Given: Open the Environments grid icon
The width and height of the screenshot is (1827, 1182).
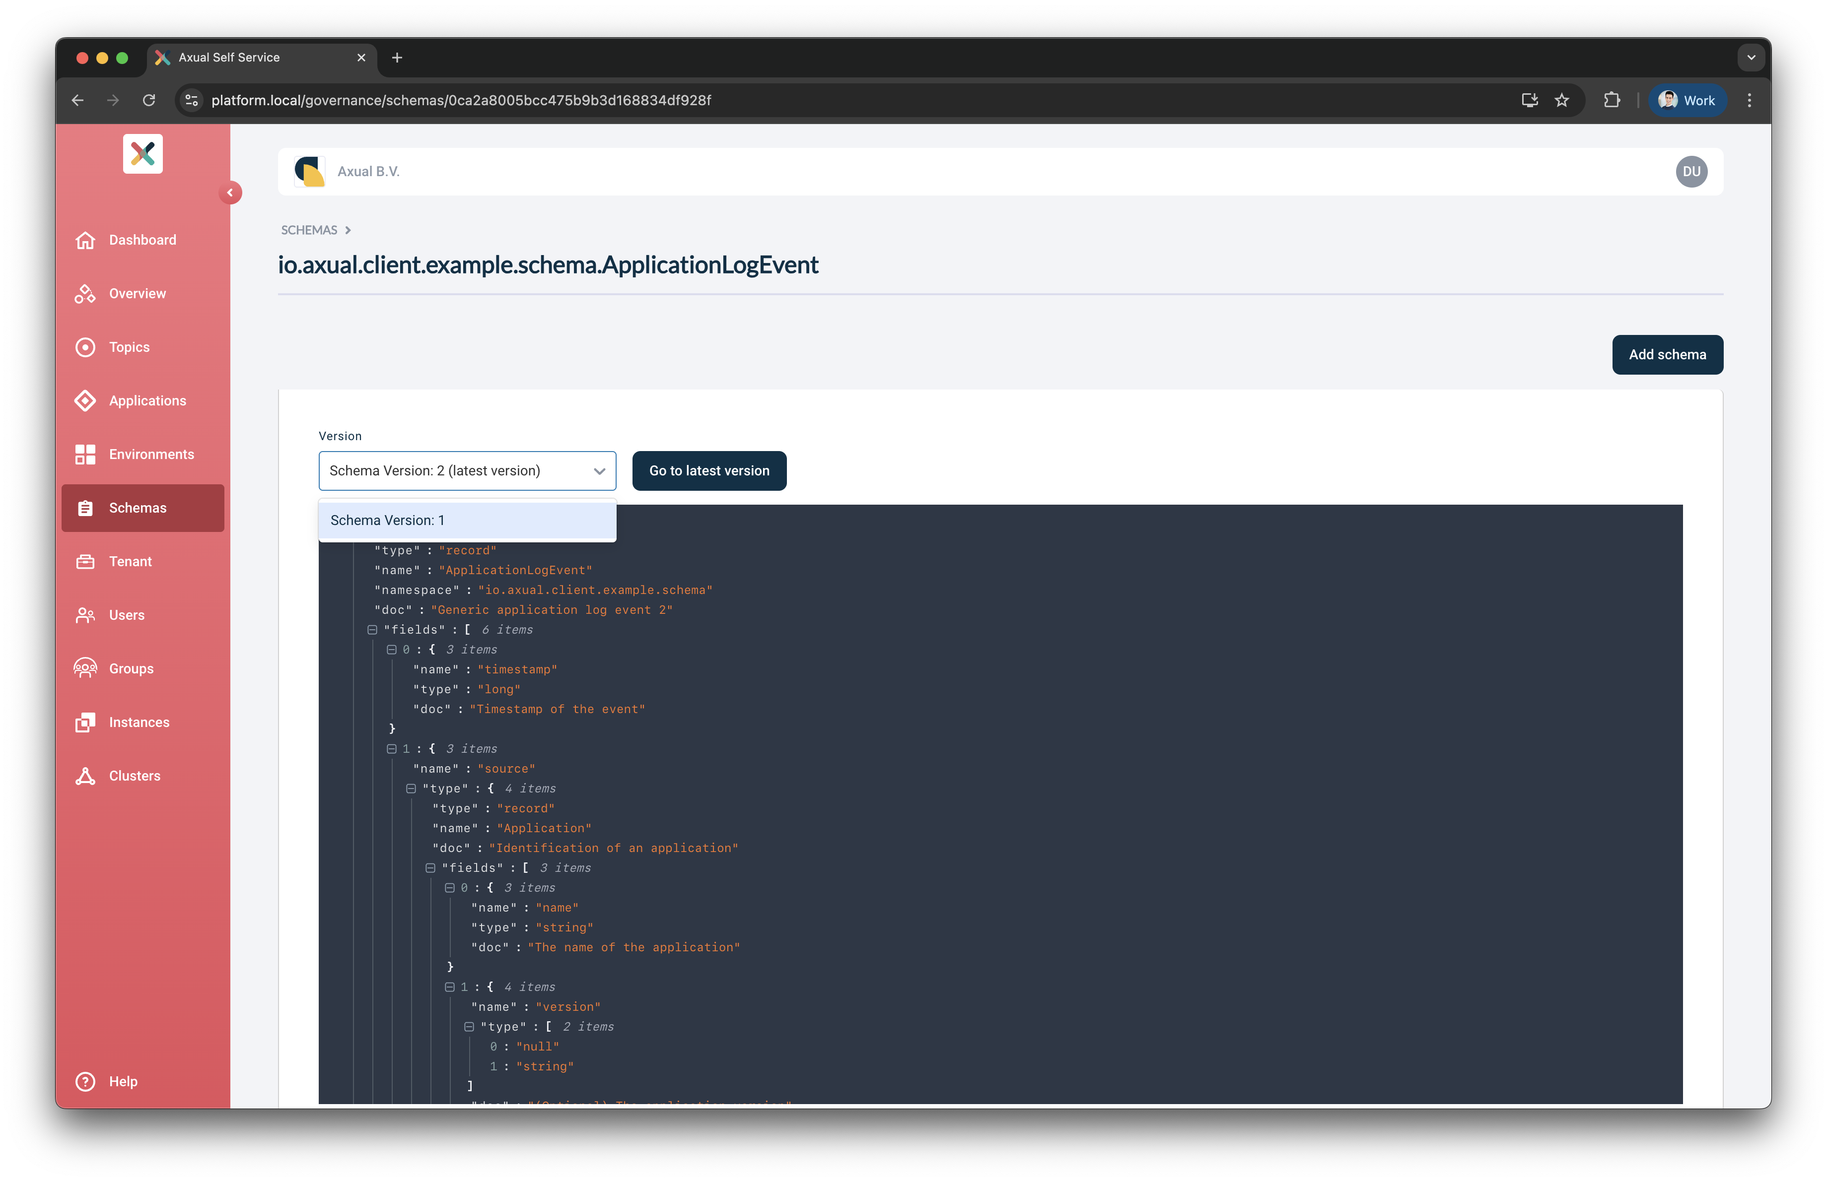Looking at the screenshot, I should [x=85, y=455].
